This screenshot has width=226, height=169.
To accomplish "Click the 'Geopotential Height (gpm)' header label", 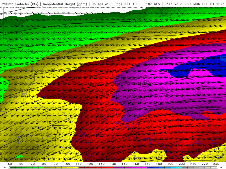I will (x=65, y=4).
